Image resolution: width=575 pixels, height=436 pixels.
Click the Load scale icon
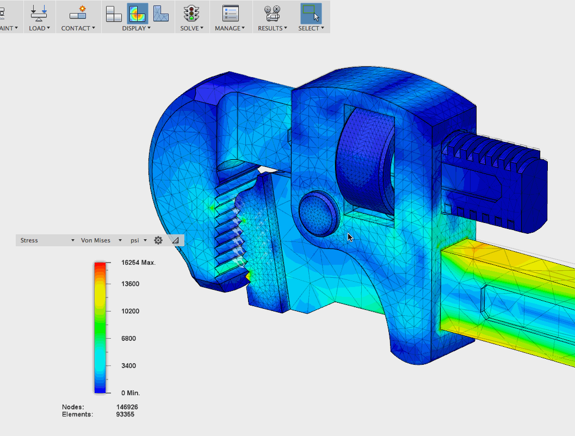point(39,13)
